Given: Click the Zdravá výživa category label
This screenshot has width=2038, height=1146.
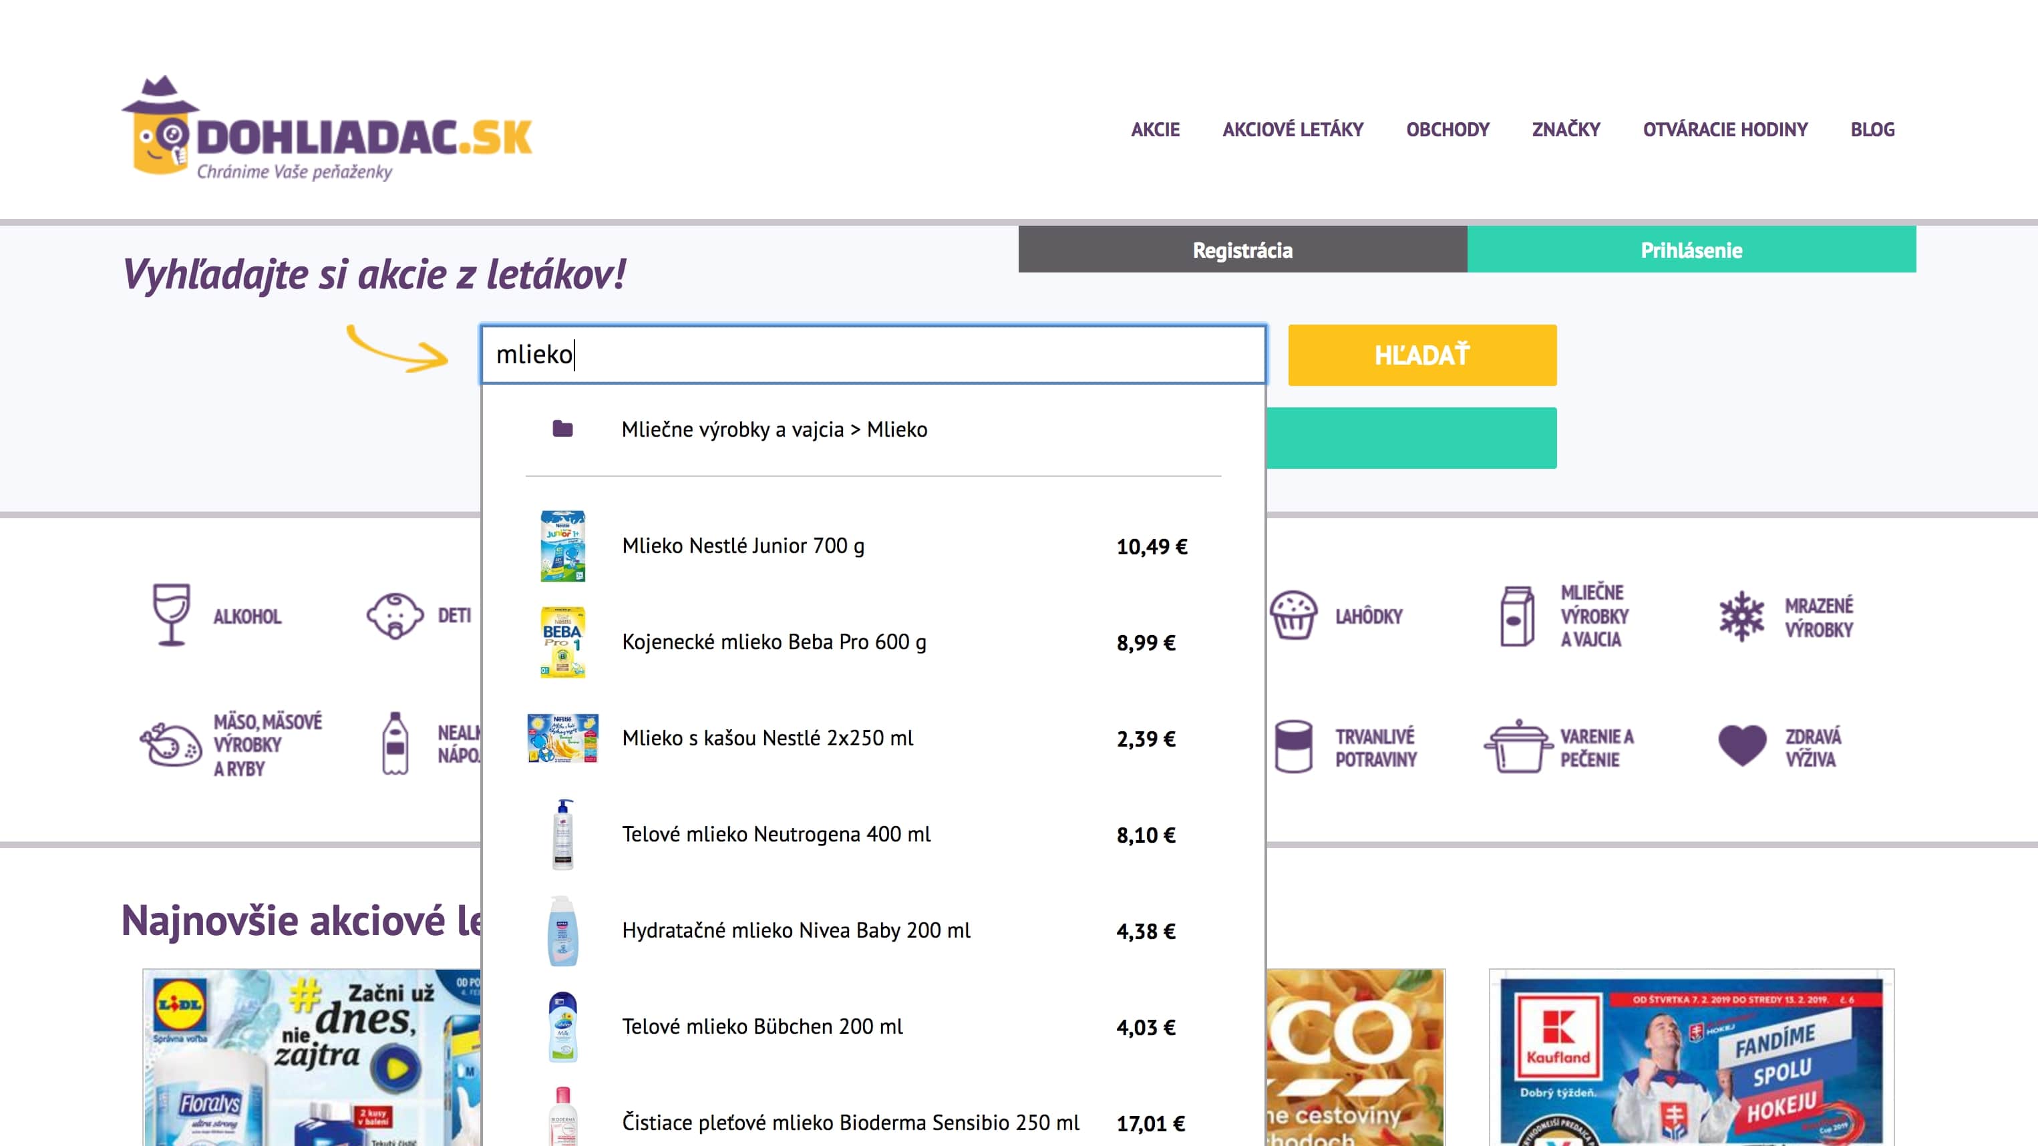Looking at the screenshot, I should [1812, 747].
